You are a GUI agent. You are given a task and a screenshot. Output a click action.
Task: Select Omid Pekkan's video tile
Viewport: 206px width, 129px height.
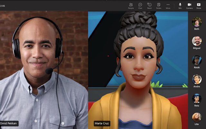point(44,68)
